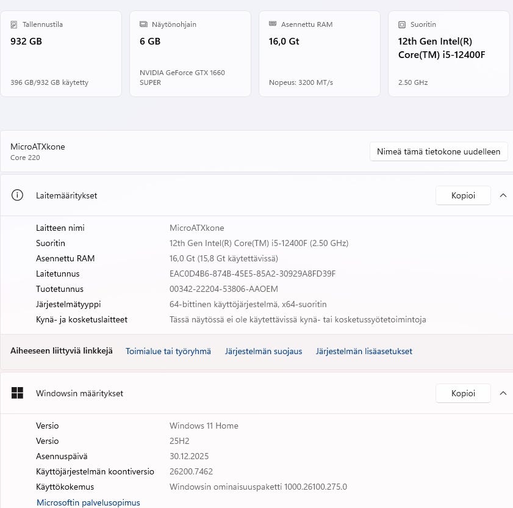Open Microsoftin palvelusopimus link
The width and height of the screenshot is (513, 508).
(88, 503)
